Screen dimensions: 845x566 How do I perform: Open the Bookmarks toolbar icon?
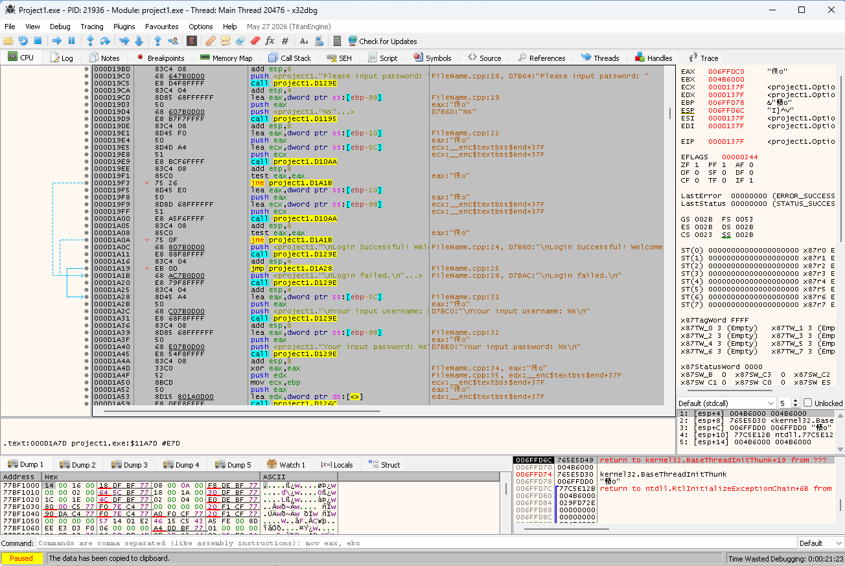(255, 41)
